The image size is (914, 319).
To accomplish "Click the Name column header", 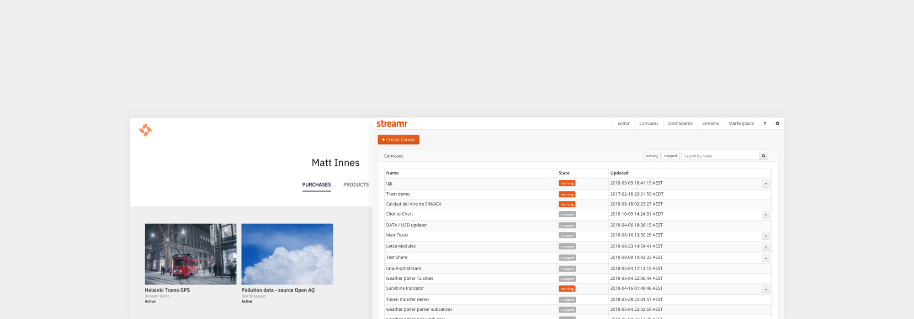I will [x=392, y=173].
